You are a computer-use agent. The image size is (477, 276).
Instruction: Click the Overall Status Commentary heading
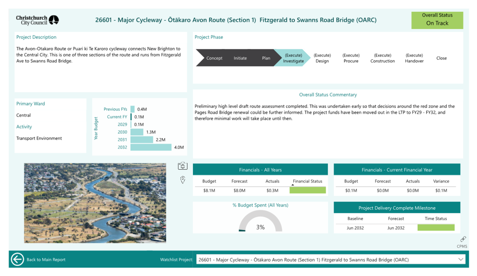328,95
